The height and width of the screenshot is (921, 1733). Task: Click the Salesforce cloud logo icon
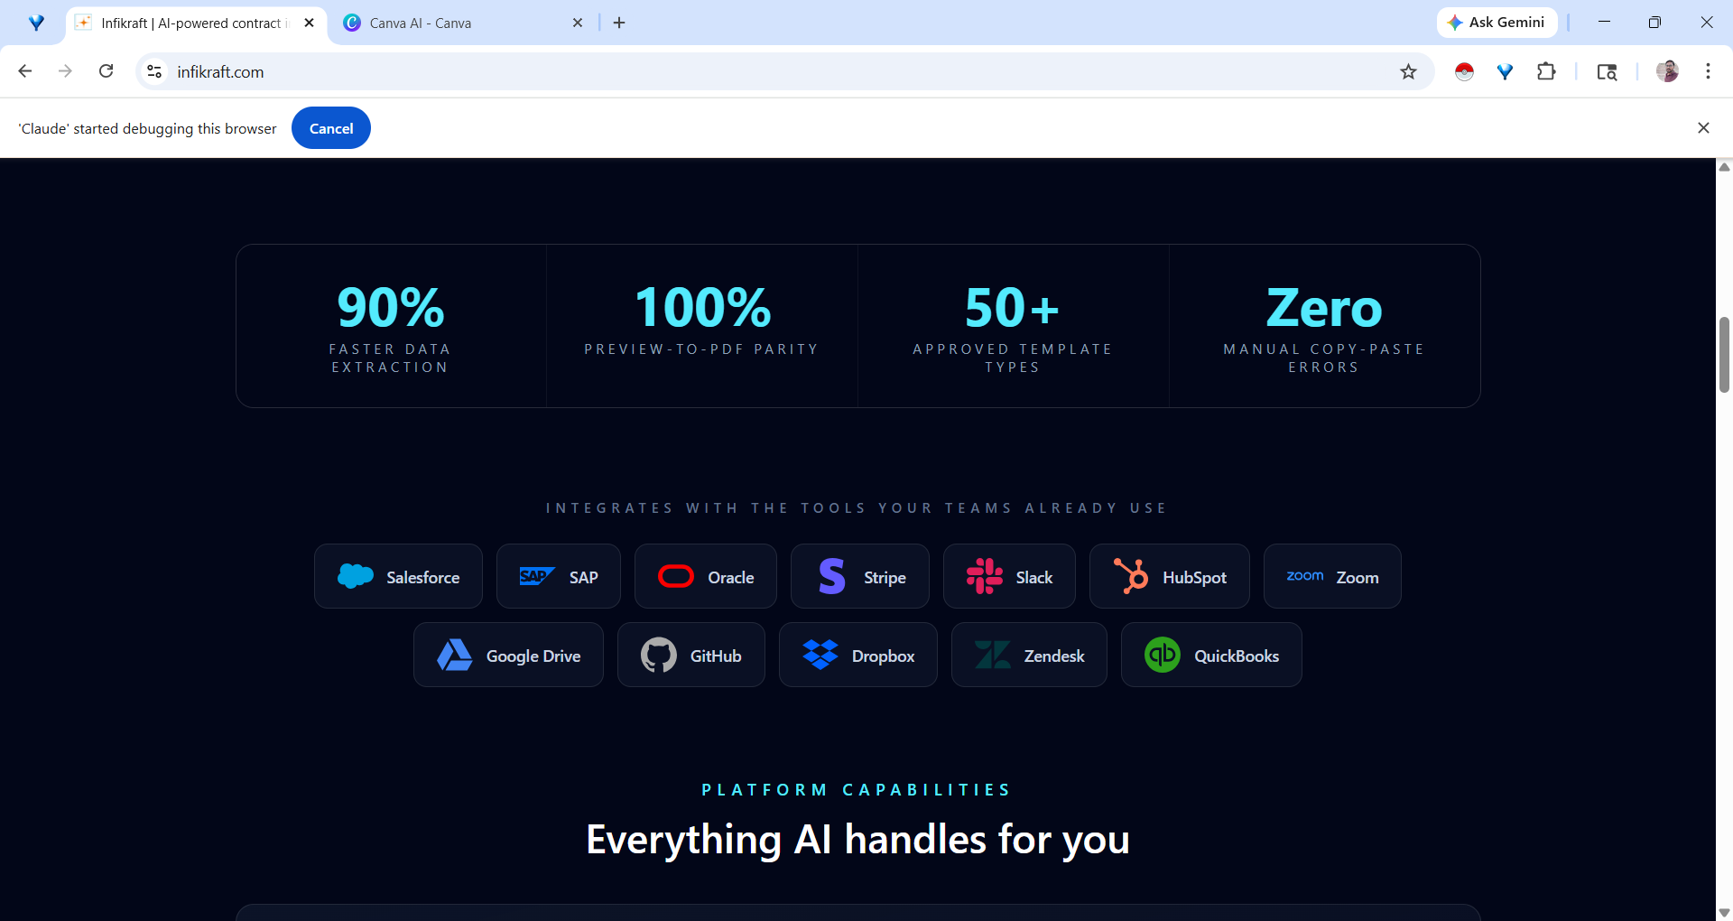[356, 576]
